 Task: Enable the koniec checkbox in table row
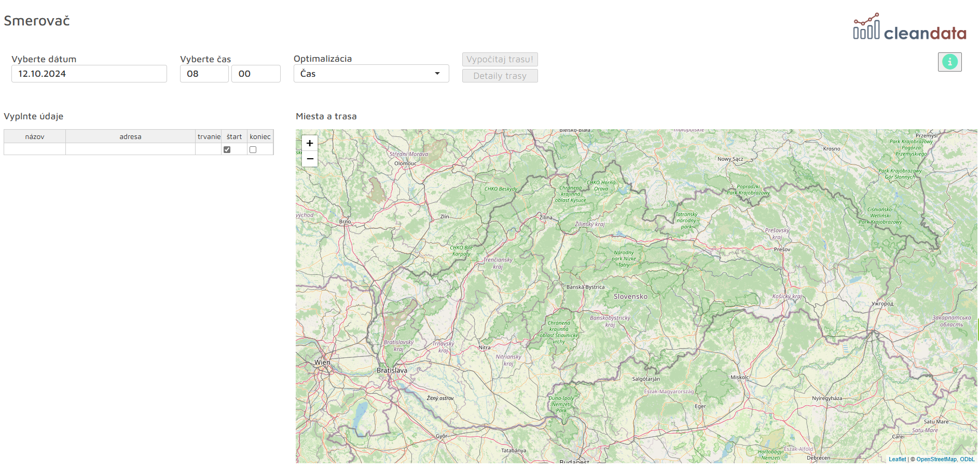(253, 149)
